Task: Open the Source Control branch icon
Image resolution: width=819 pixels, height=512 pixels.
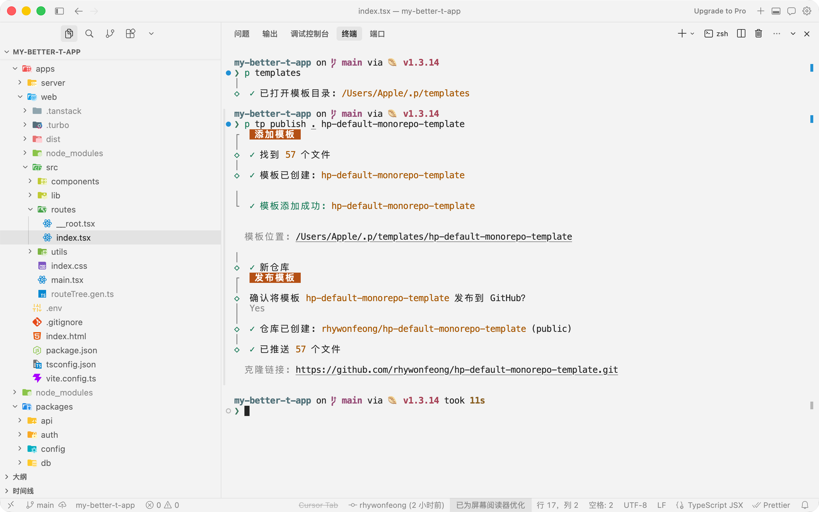Action: tap(110, 34)
